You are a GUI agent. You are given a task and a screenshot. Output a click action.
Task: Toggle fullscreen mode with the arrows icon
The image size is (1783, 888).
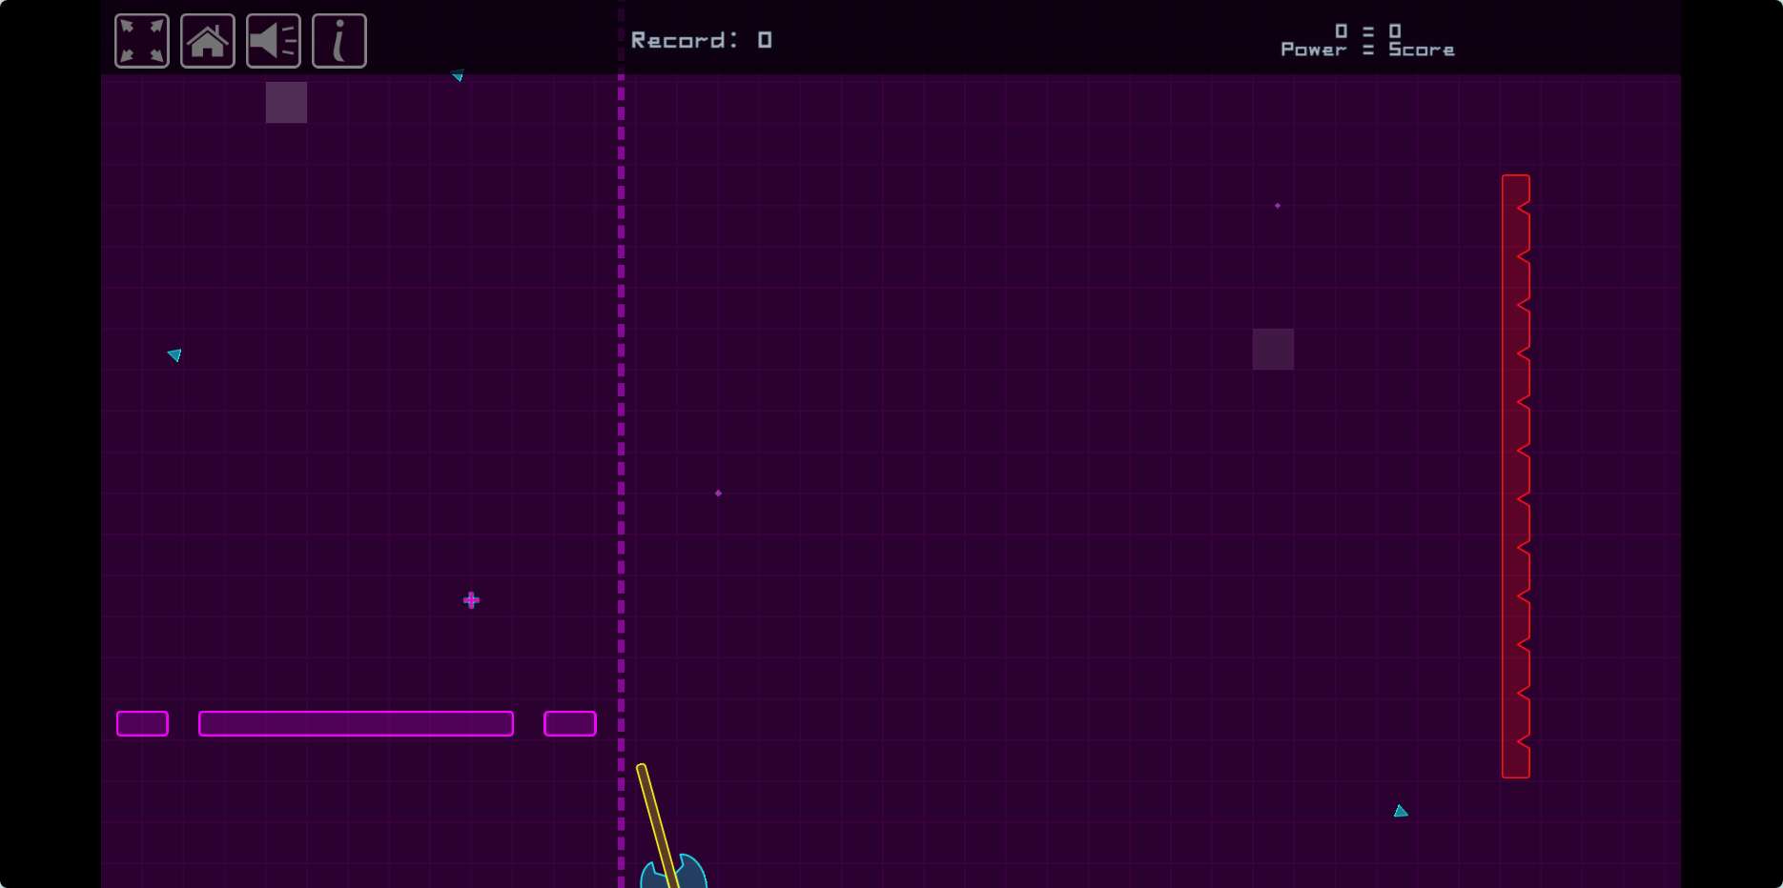click(x=142, y=41)
